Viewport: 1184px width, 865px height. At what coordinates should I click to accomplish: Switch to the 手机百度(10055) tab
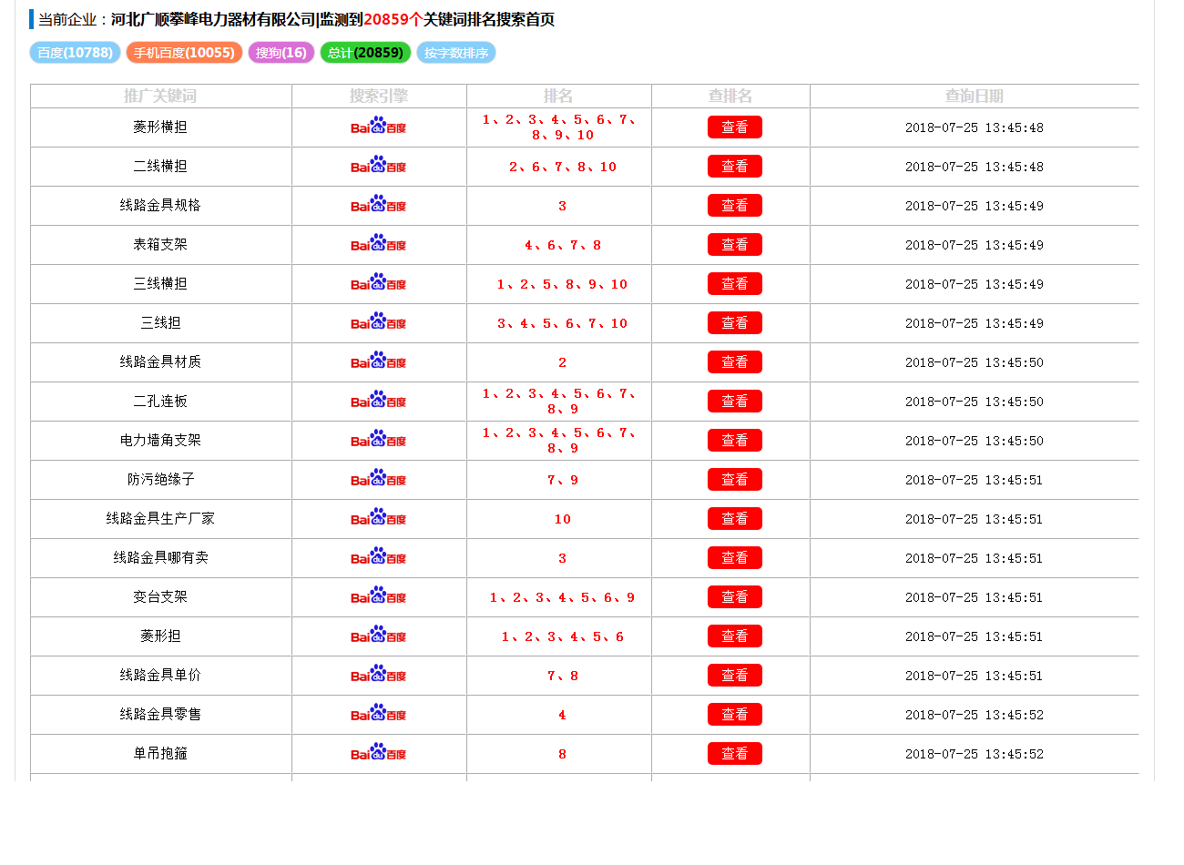[x=184, y=53]
